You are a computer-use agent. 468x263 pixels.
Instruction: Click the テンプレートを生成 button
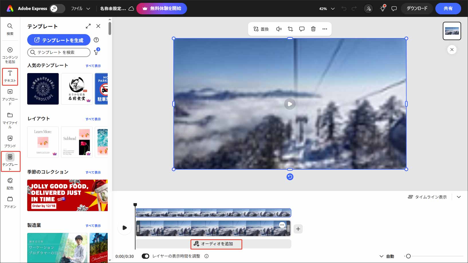[59, 40]
